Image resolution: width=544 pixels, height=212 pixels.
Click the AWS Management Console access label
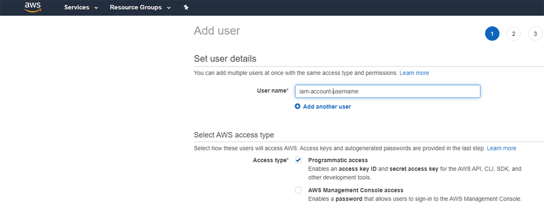[356, 190]
